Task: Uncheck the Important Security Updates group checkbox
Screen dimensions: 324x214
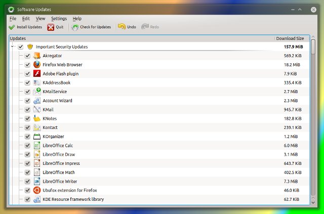Action: [x=20, y=47]
